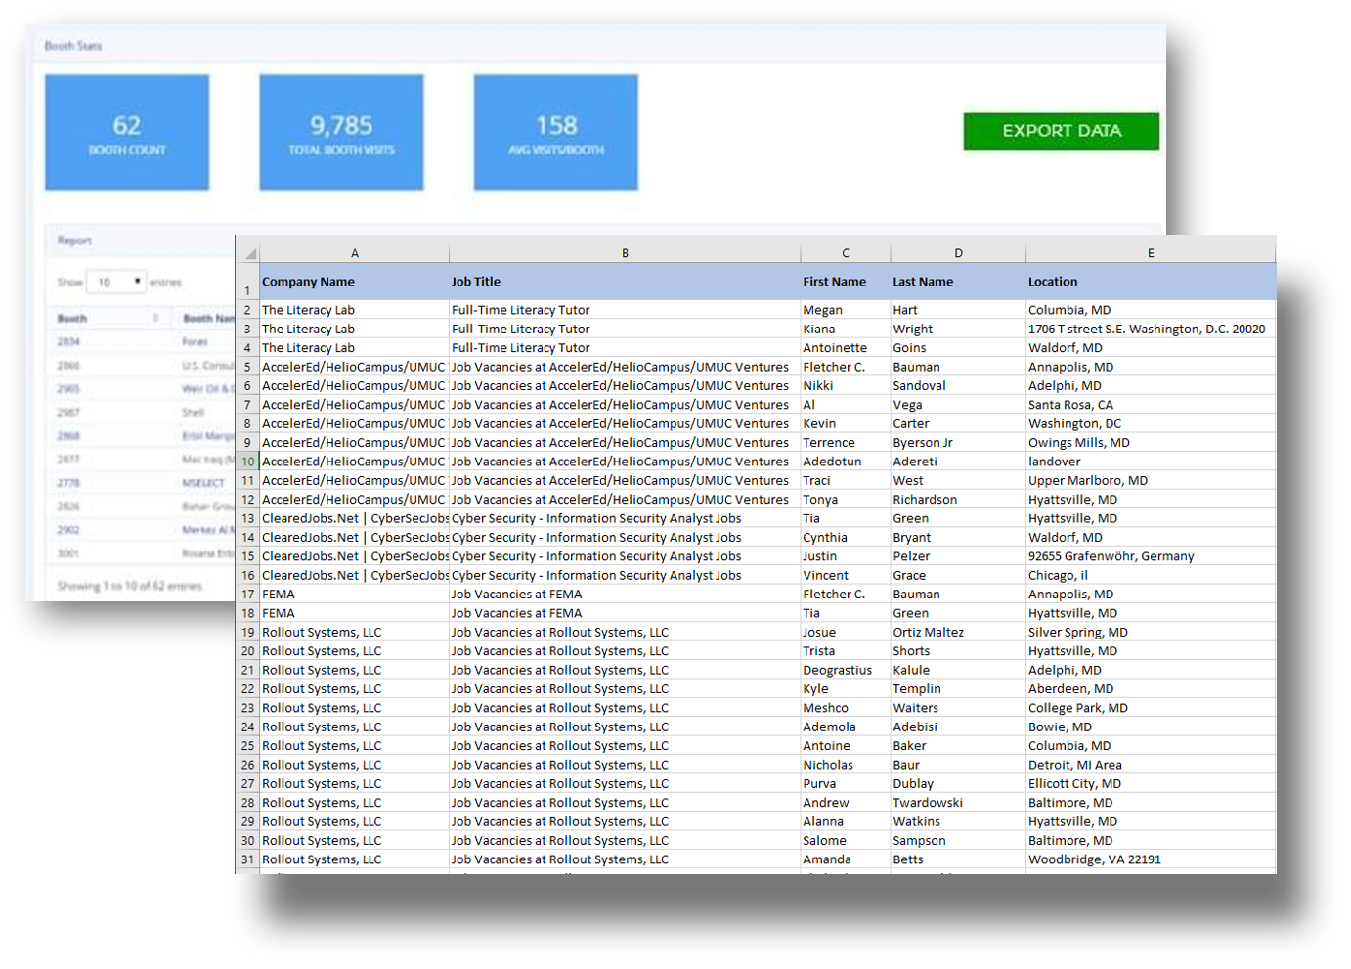1351x969 pixels.
Task: Select spreadsheet column C header
Action: (846, 253)
